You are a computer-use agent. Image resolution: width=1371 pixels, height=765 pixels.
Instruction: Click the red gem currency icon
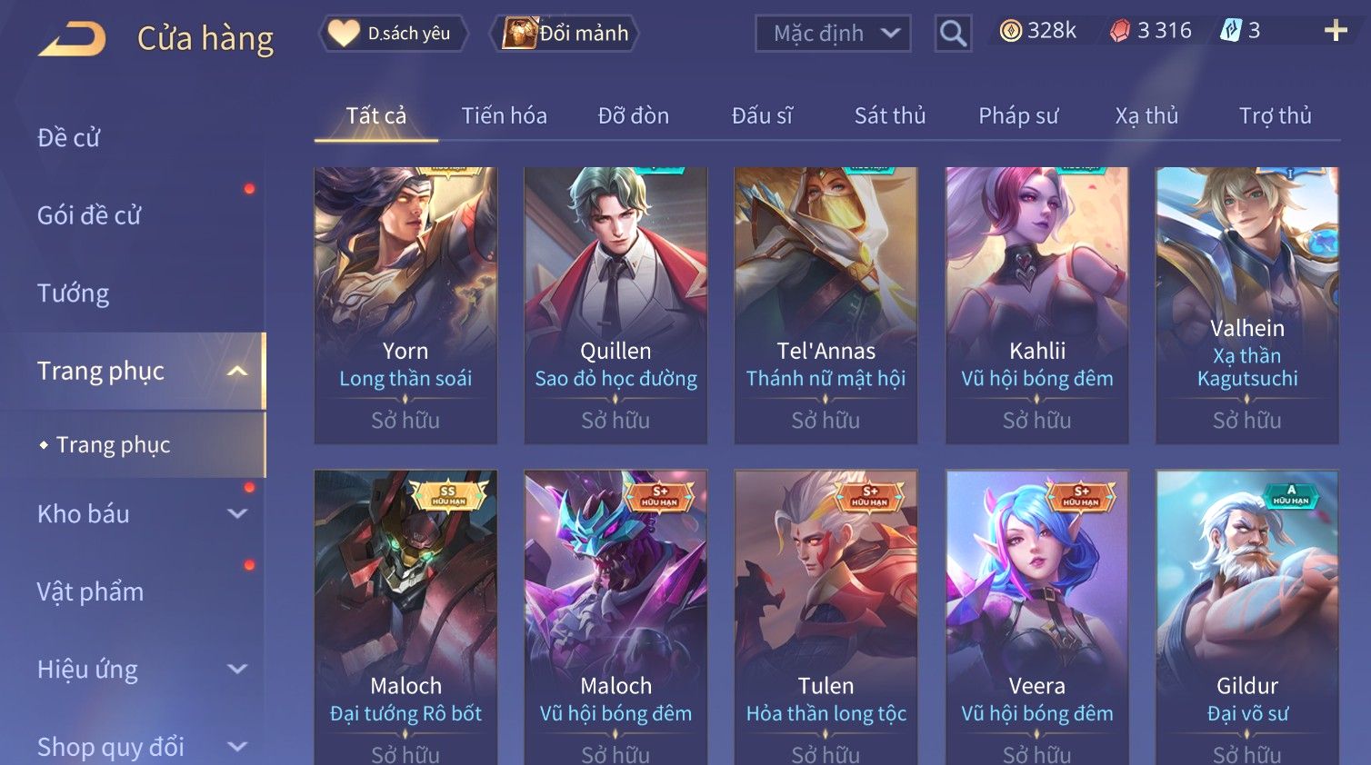pyautogui.click(x=1119, y=31)
